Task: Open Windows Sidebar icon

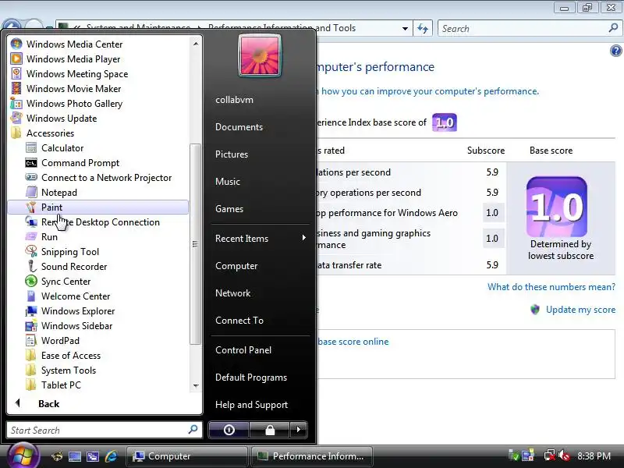Action: click(x=31, y=325)
